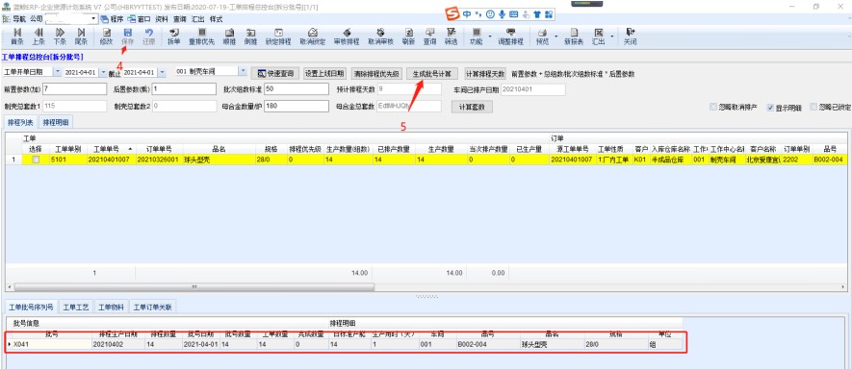This screenshot has width=852, height=369.
Task: Tick the 选择 checkbox for order 20210401007
Action: 36,160
